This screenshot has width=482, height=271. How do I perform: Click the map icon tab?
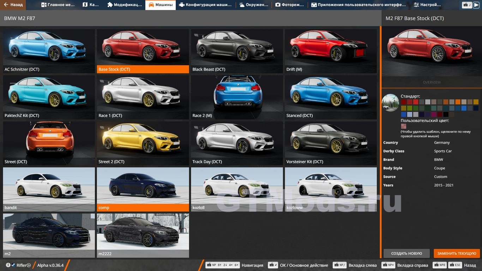(85, 5)
